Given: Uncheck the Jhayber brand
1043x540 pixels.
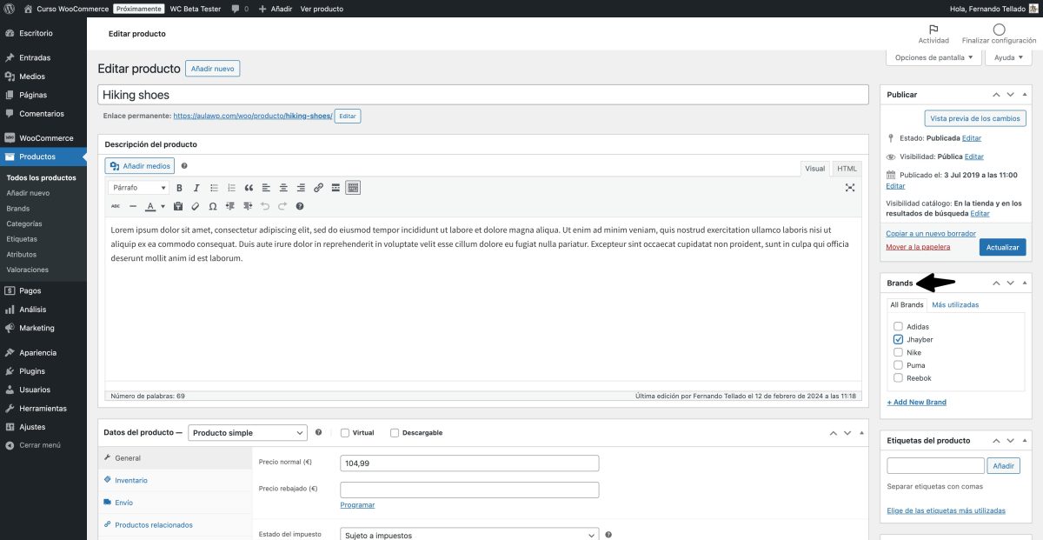Looking at the screenshot, I should click(899, 339).
